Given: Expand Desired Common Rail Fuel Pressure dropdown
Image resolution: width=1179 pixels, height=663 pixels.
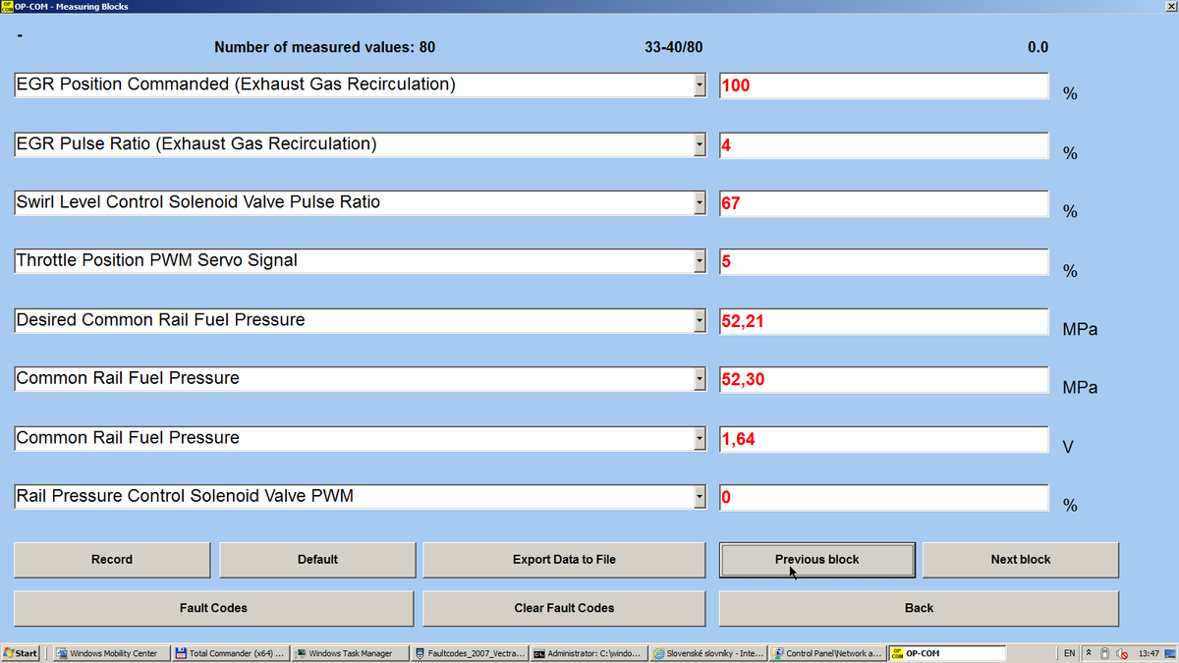Looking at the screenshot, I should 700,321.
